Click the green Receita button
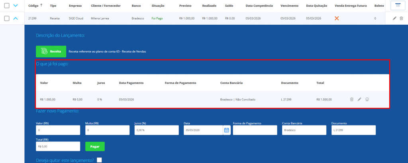 coord(51,51)
